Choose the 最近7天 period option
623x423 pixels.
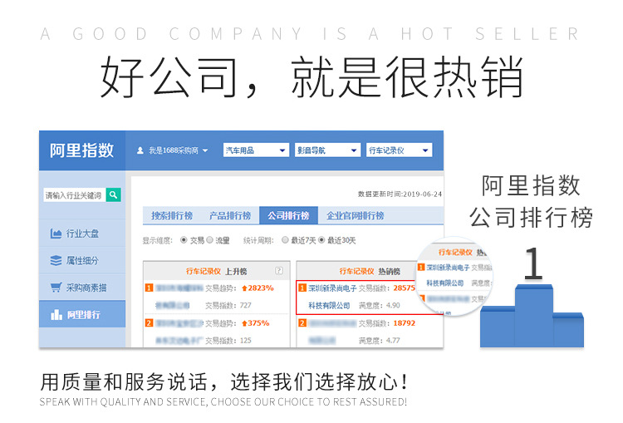coord(285,240)
